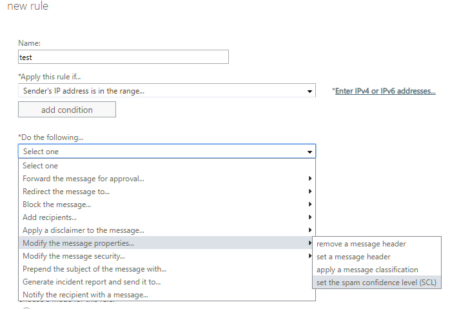Click 'Enter IPv4 or IPv6 addresses' link
Viewport: 459px width, 309px height.
point(385,91)
